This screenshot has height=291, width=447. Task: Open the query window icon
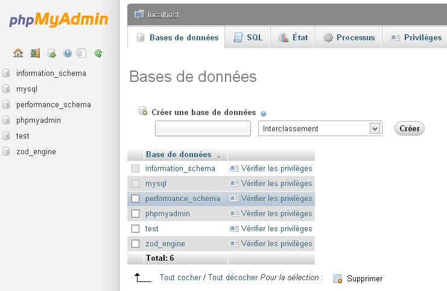coord(52,54)
